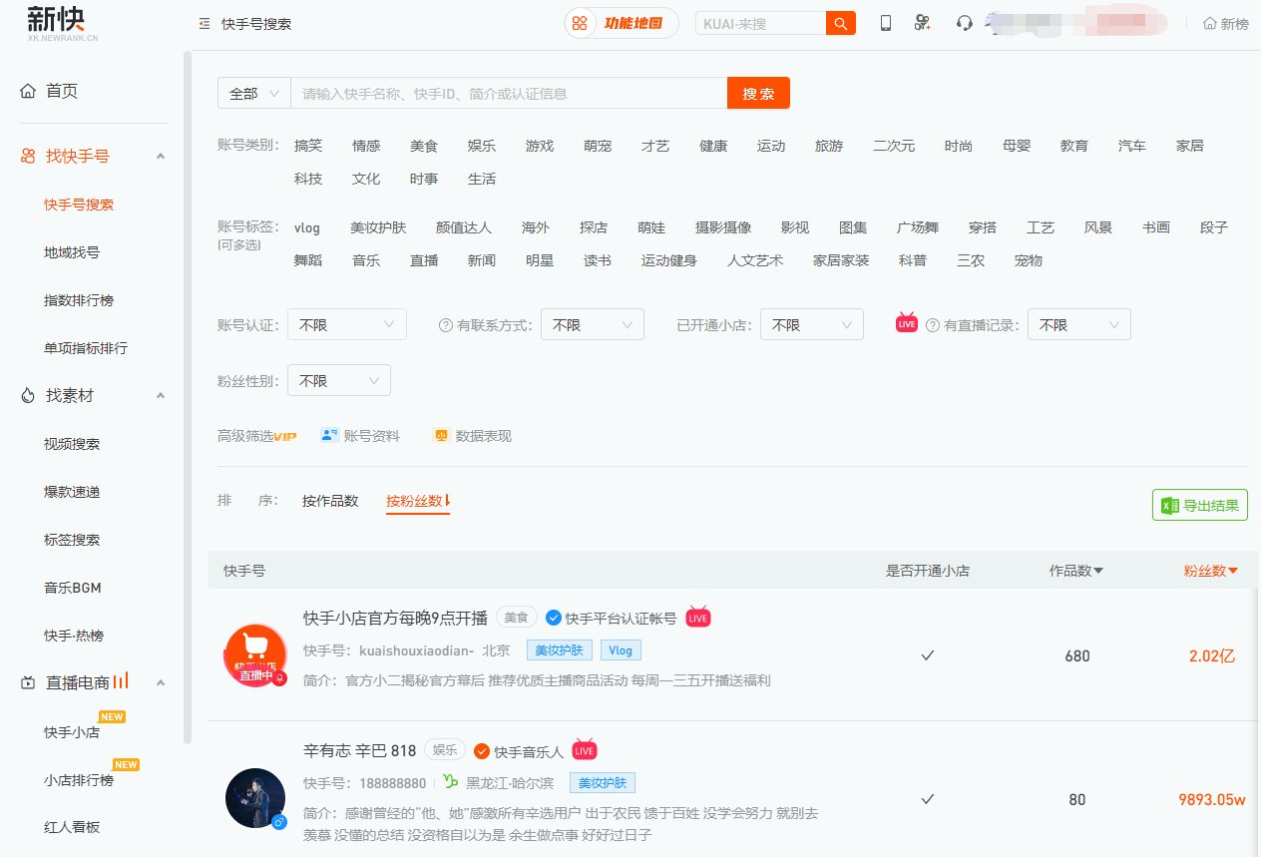Select the 美食 account category
This screenshot has height=857, width=1261.
[x=424, y=146]
